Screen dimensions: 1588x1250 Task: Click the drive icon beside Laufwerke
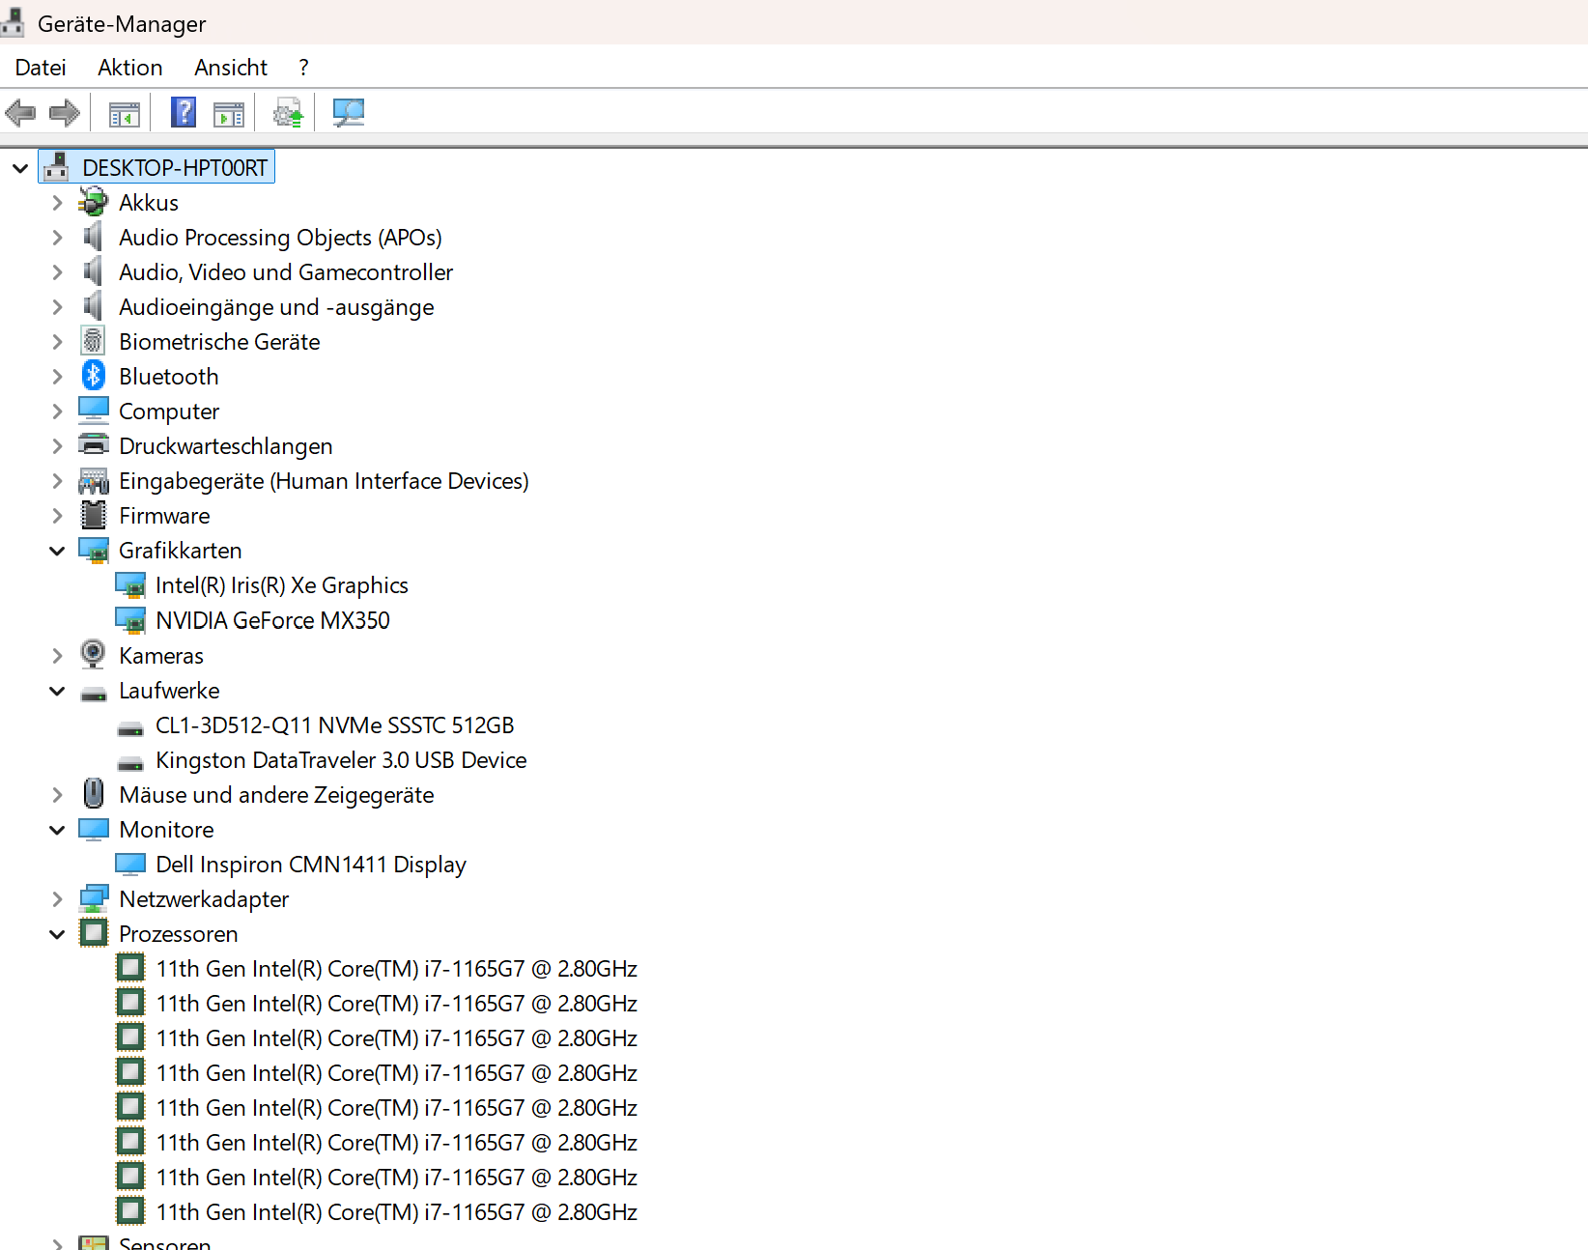point(94,693)
